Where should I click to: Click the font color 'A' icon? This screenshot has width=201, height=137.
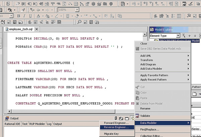click(x=39, y=16)
